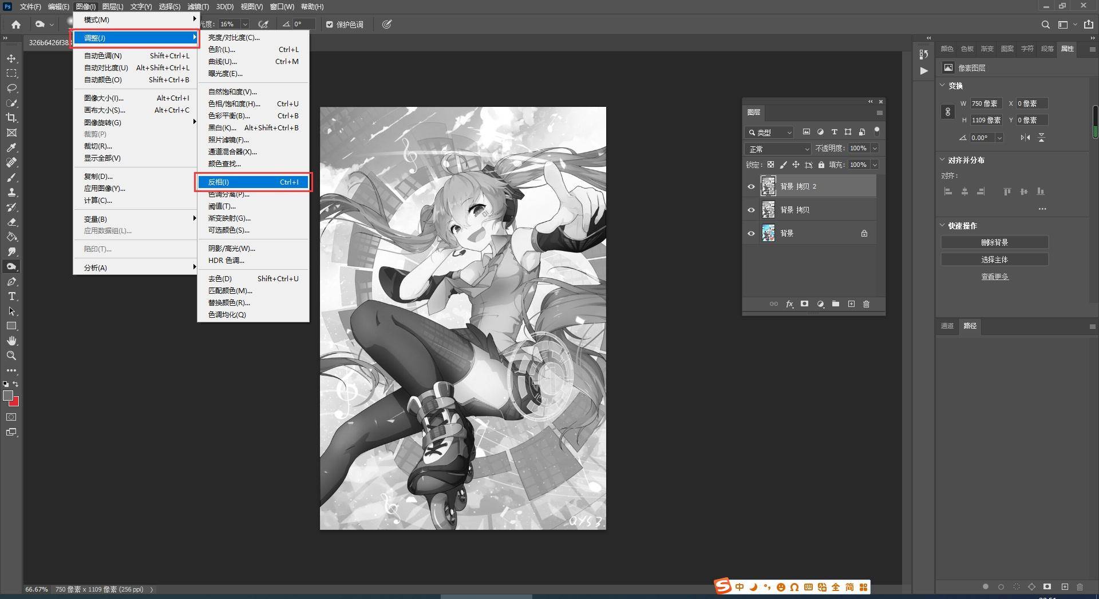Create a new layer group

coord(836,304)
